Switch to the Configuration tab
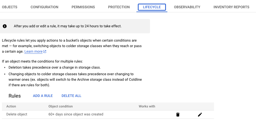256x127 pixels. click(44, 7)
